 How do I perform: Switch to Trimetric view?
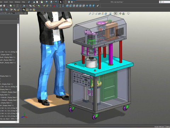90,6
